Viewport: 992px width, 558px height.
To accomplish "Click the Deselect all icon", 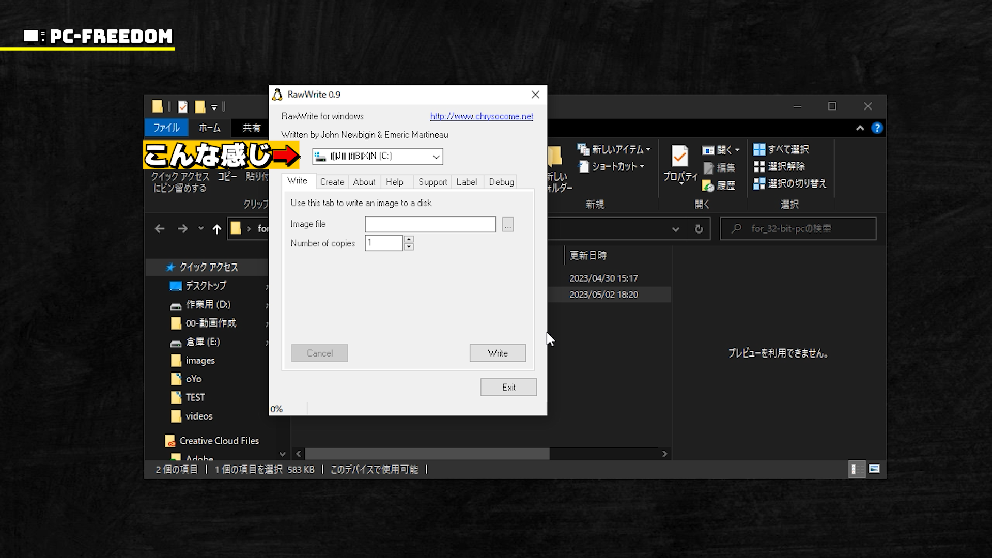I will (759, 166).
